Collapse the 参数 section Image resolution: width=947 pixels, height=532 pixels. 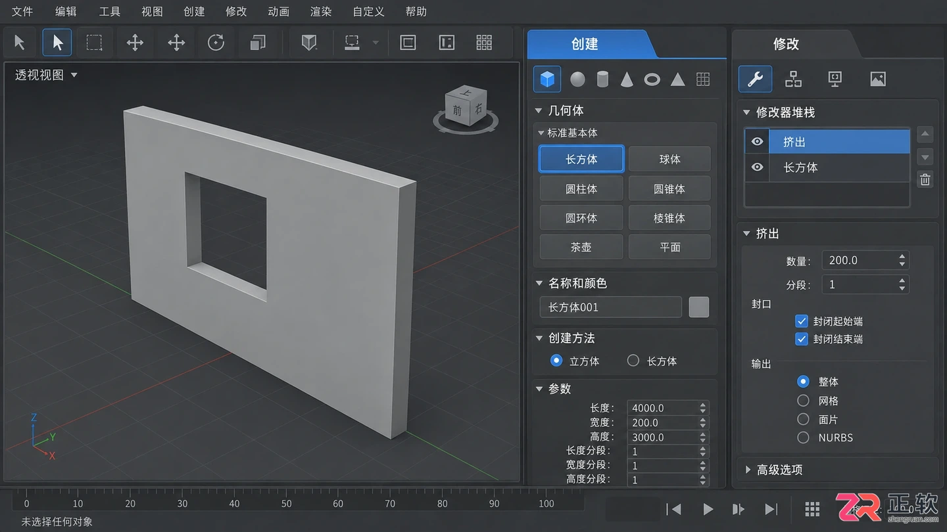tap(539, 389)
